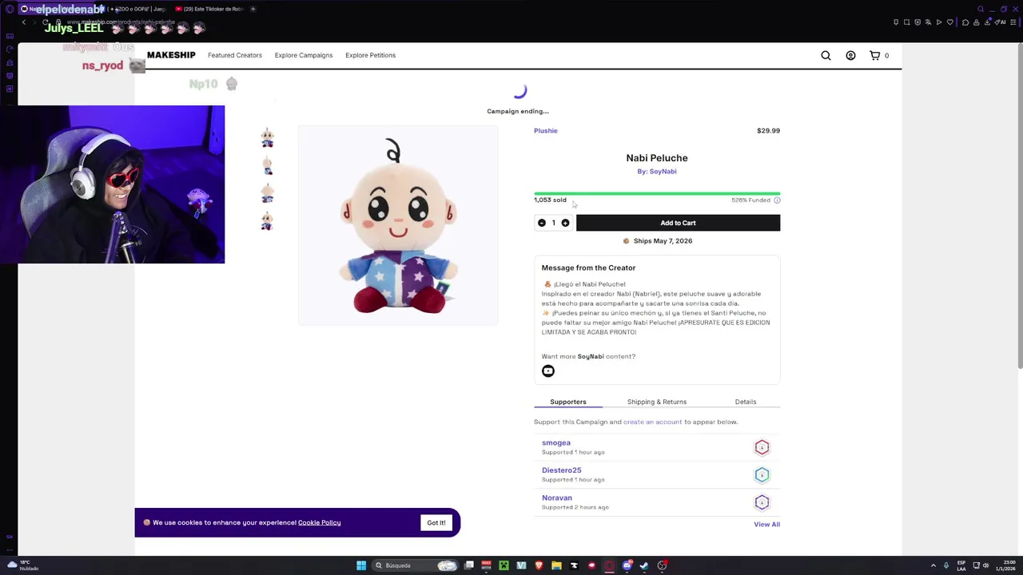Open Featured Creators menu

click(x=235, y=55)
